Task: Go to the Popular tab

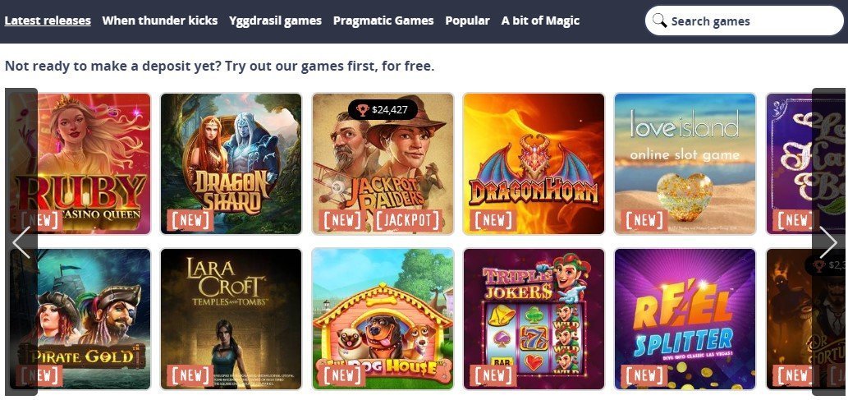Action: click(467, 21)
